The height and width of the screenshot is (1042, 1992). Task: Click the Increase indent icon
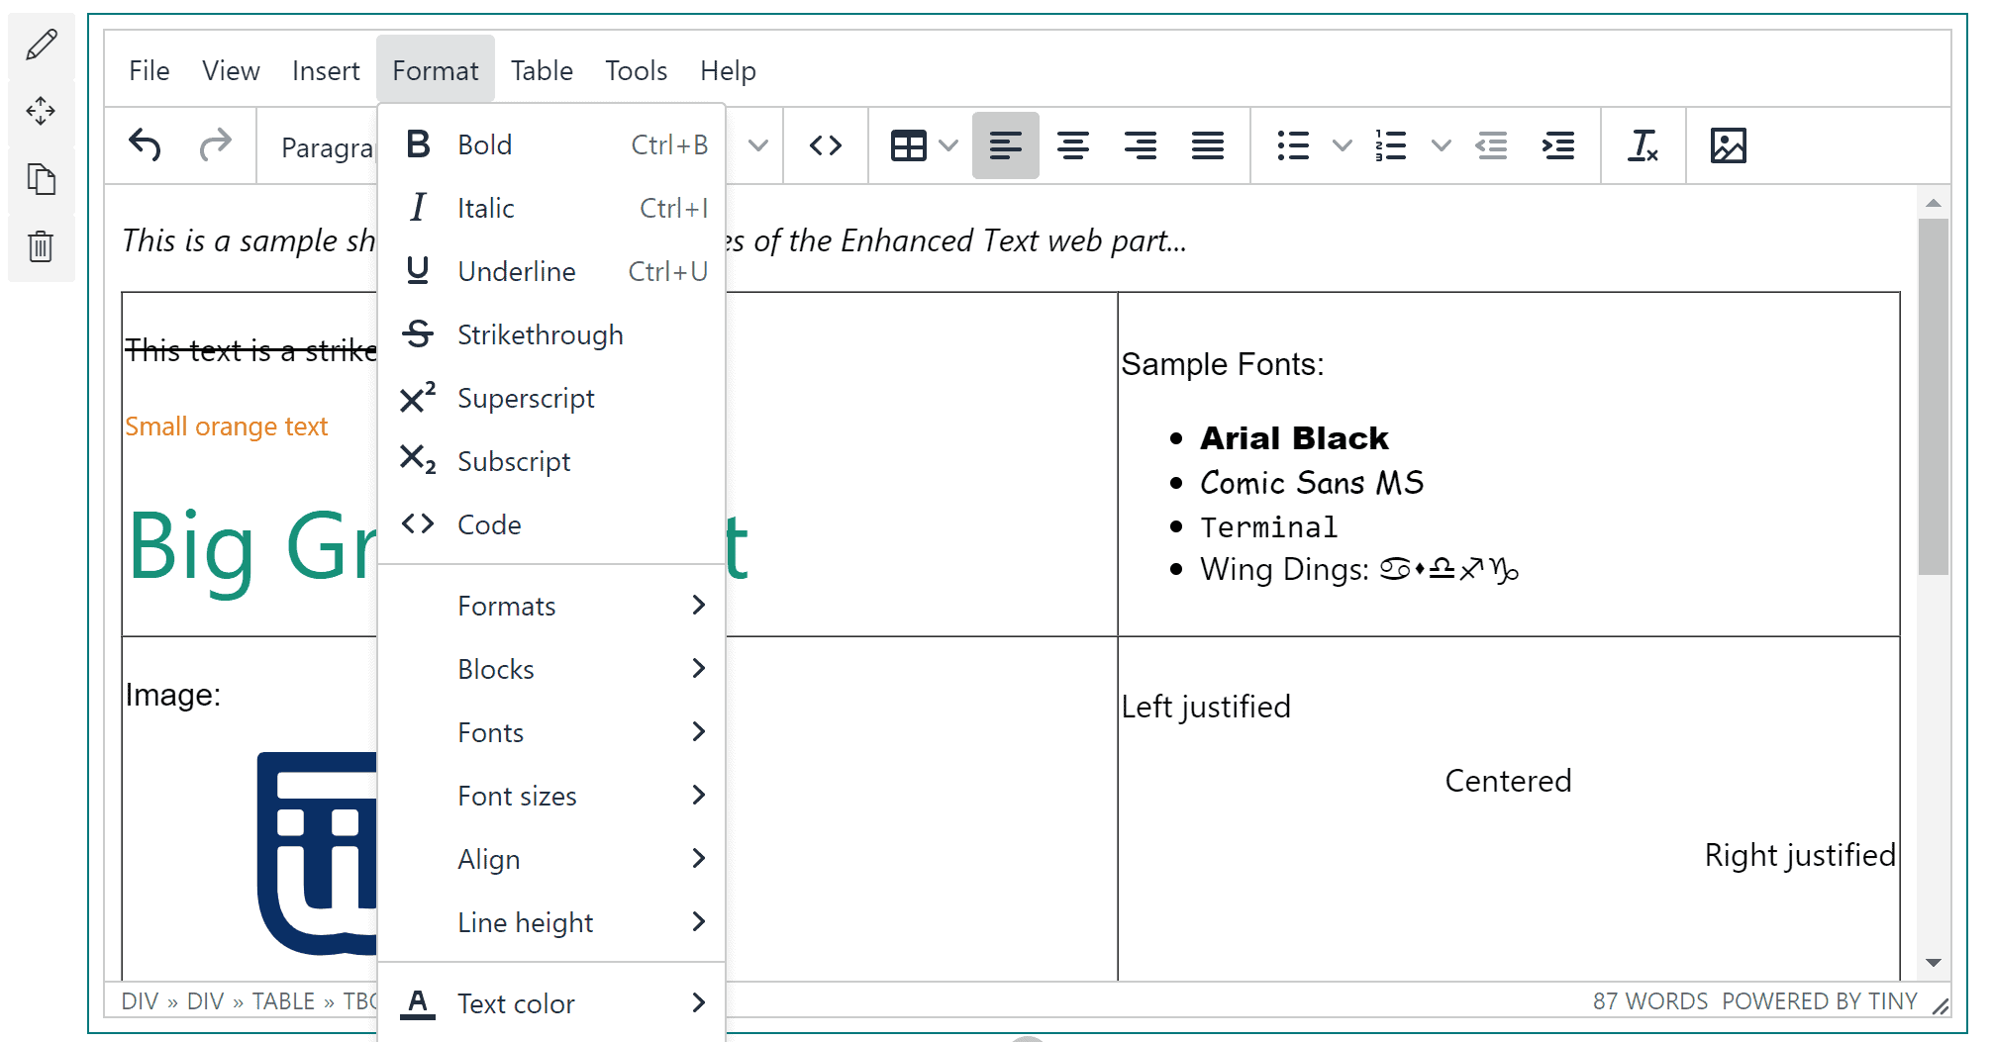coord(1558,145)
